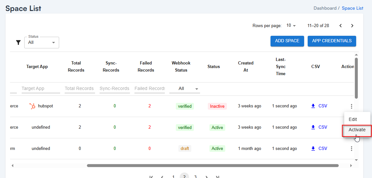Click the hubspot logo icon
Image resolution: width=372 pixels, height=178 pixels.
32,106
